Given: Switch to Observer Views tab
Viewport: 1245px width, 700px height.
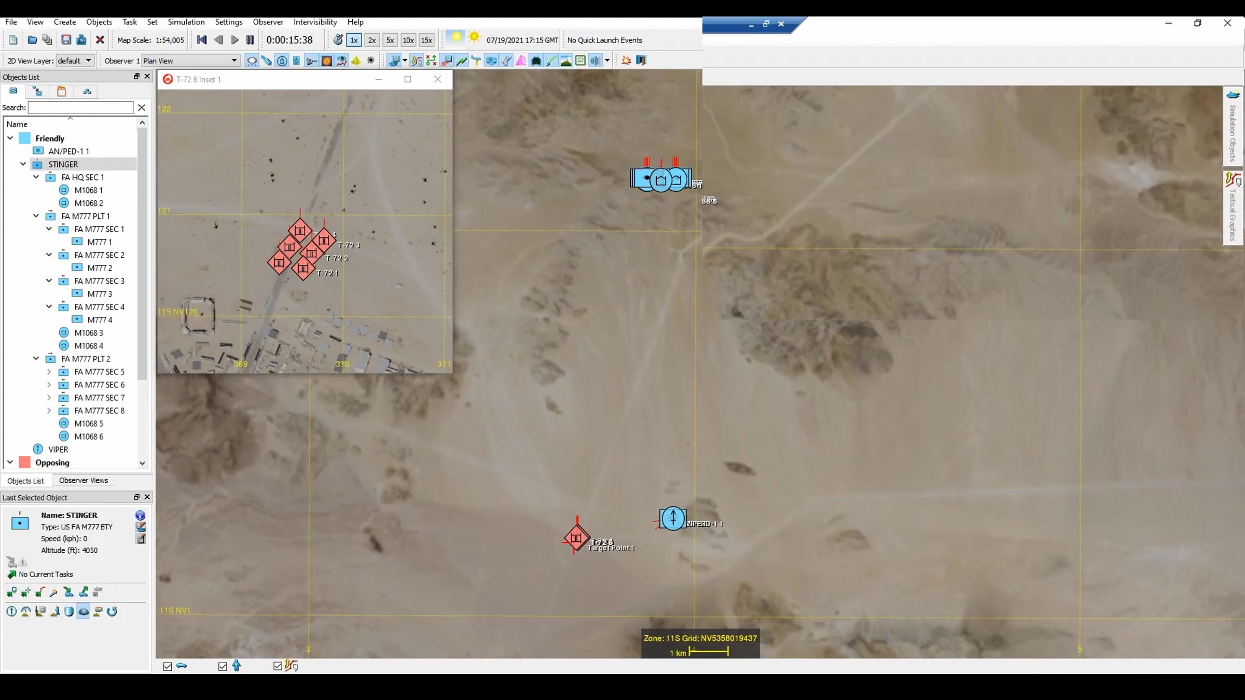Looking at the screenshot, I should pyautogui.click(x=83, y=480).
